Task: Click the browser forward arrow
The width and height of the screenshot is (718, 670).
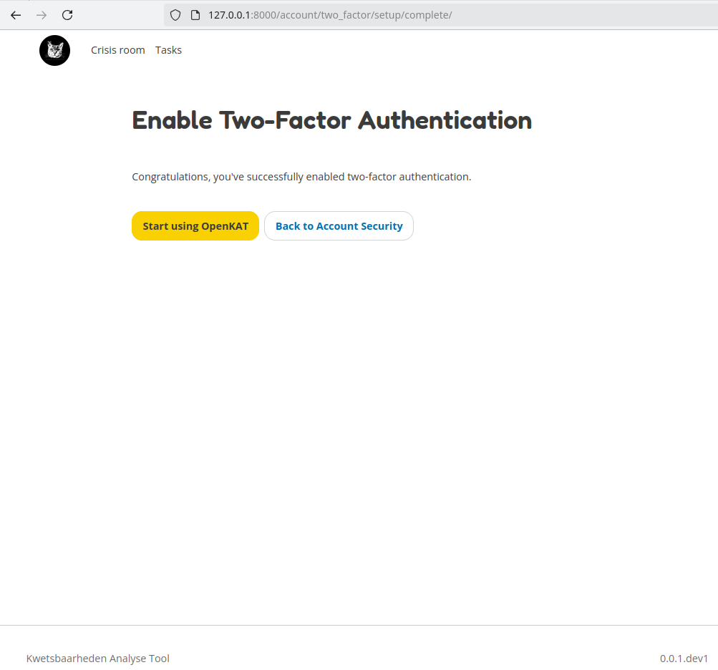Action: click(42, 15)
